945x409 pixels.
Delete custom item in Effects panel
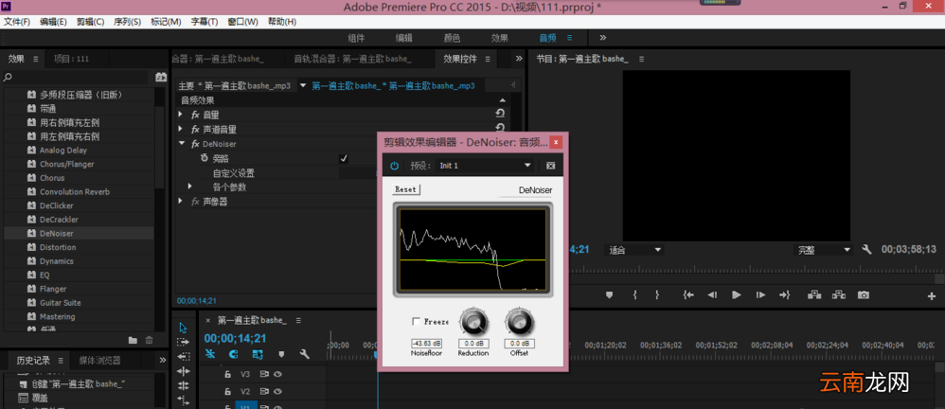[149, 340]
